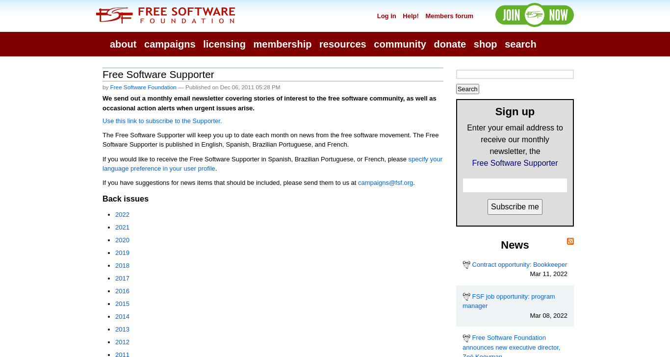
Task: Click gnu icon beside executive director news
Action: (466, 338)
